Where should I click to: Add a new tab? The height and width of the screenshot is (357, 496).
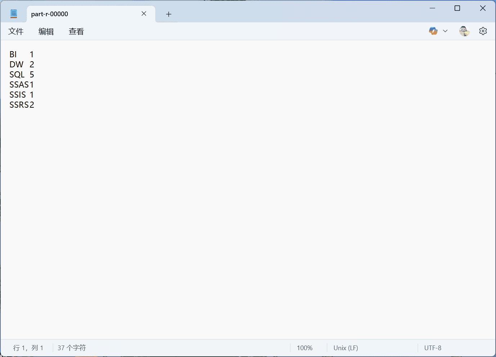(169, 14)
